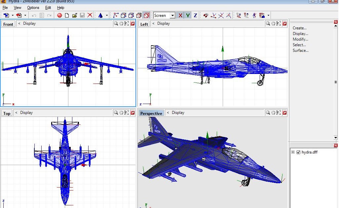
Task: Activate the edges selection mode icon
Action: tap(131, 15)
